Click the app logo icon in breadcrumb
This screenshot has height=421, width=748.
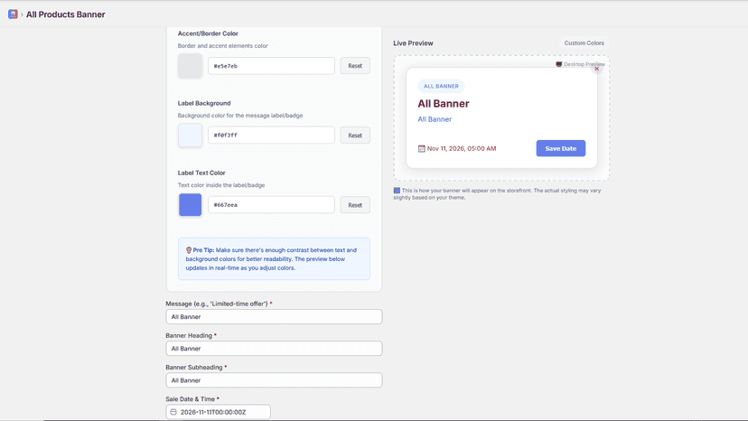pyautogui.click(x=13, y=14)
